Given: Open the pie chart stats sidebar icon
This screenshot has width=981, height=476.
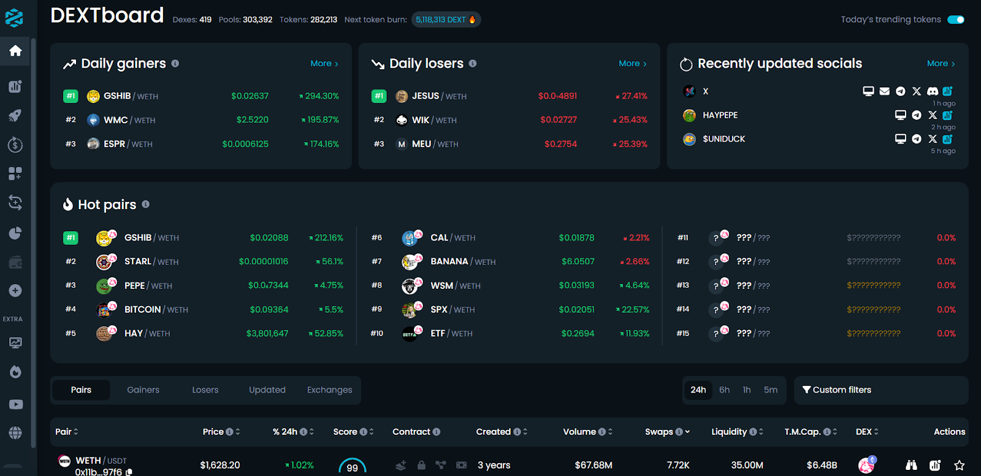Looking at the screenshot, I should [x=15, y=233].
